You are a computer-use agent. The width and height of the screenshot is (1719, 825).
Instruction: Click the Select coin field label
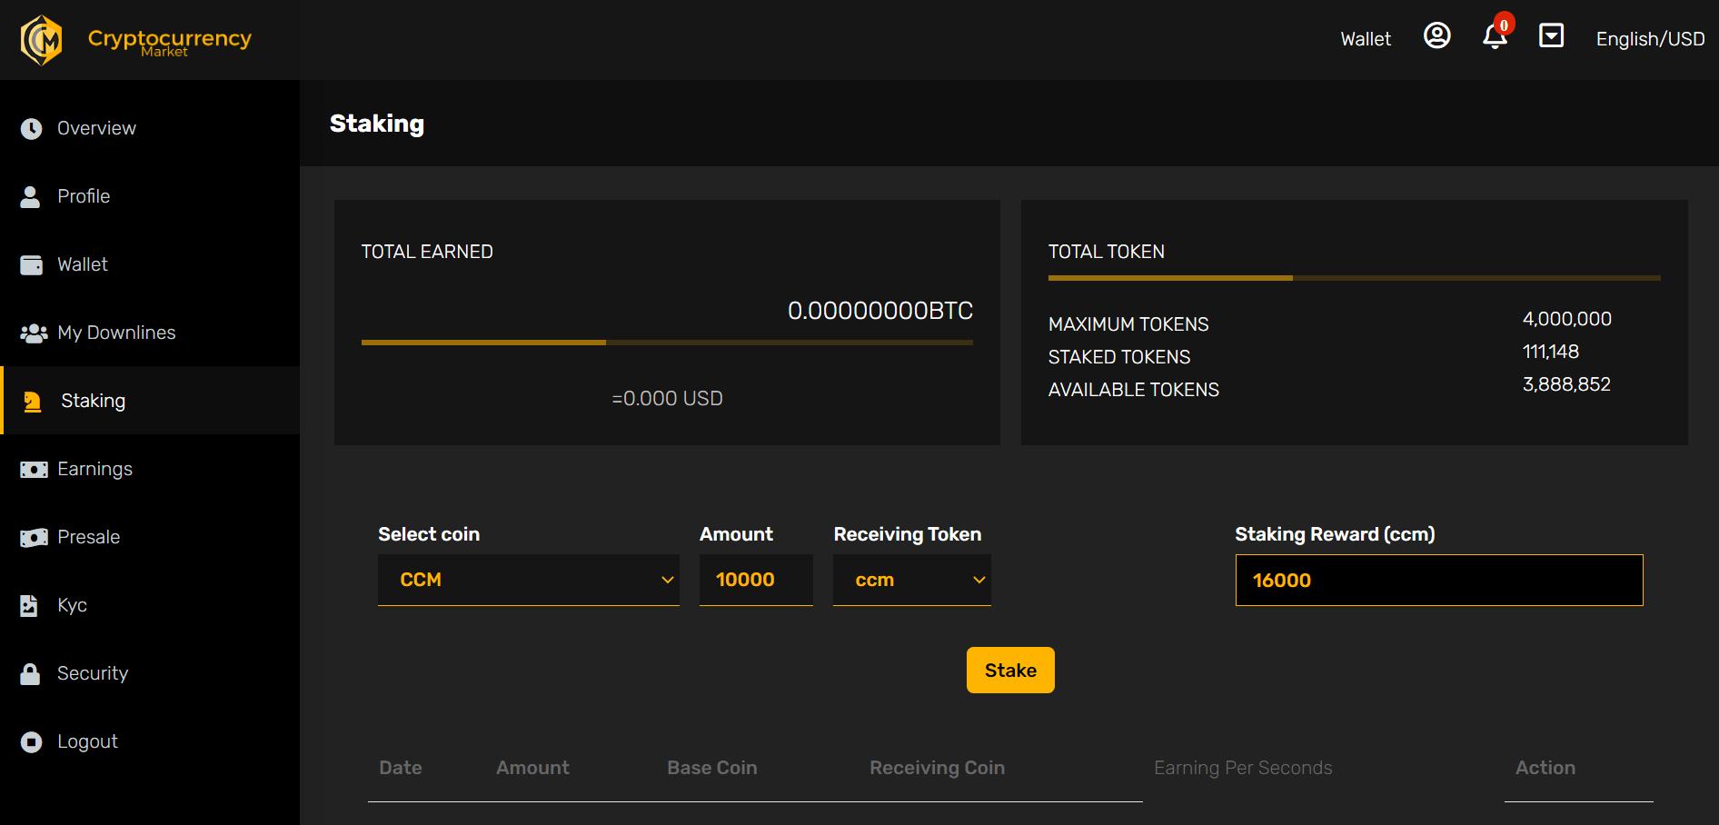[x=429, y=534]
